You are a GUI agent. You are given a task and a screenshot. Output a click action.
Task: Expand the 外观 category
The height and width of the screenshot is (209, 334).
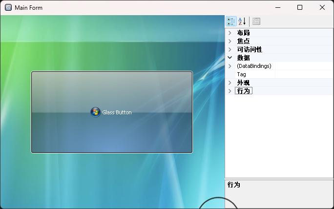pos(230,83)
